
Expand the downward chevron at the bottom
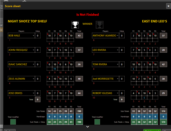[x=88, y=127]
